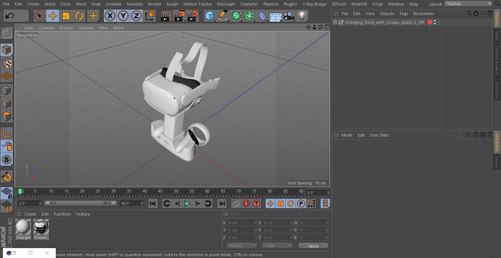Toggle X axis lock
This screenshot has width=501, height=258.
[110, 16]
